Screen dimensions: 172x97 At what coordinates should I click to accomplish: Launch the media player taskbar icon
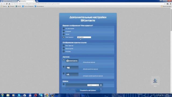coord(13,95)
